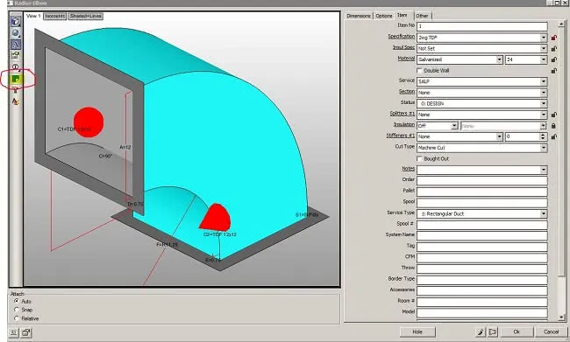Increase the Stiffeners count stepper
The image size is (570, 342).
coord(543,135)
